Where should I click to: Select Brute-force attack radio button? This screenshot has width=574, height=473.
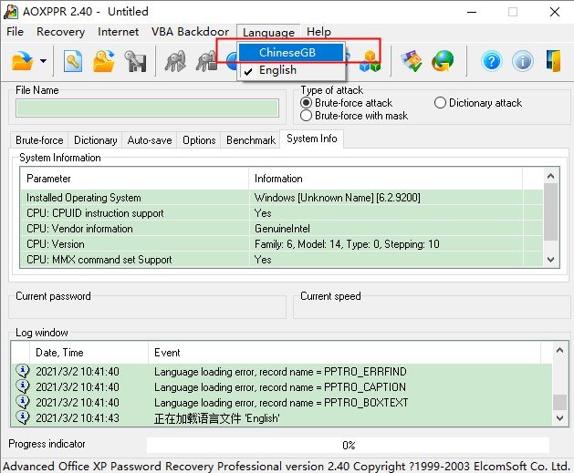tap(306, 103)
